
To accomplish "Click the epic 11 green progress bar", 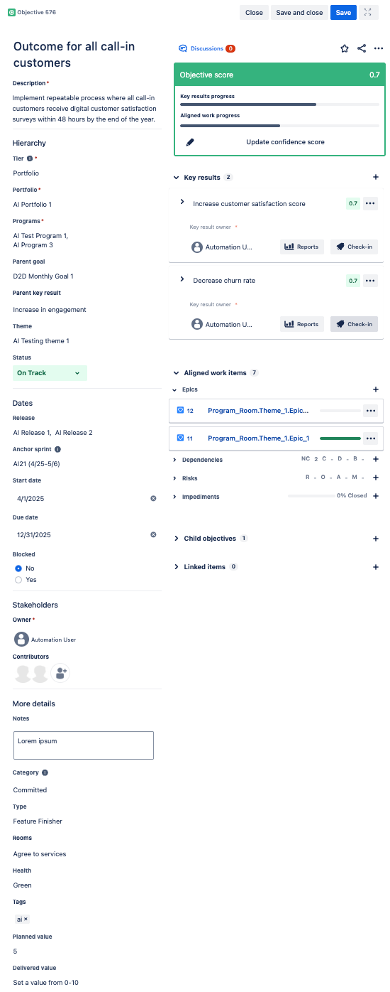I will [340, 438].
